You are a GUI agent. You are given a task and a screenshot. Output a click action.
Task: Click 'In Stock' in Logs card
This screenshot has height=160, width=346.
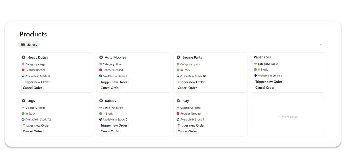tap(30, 114)
